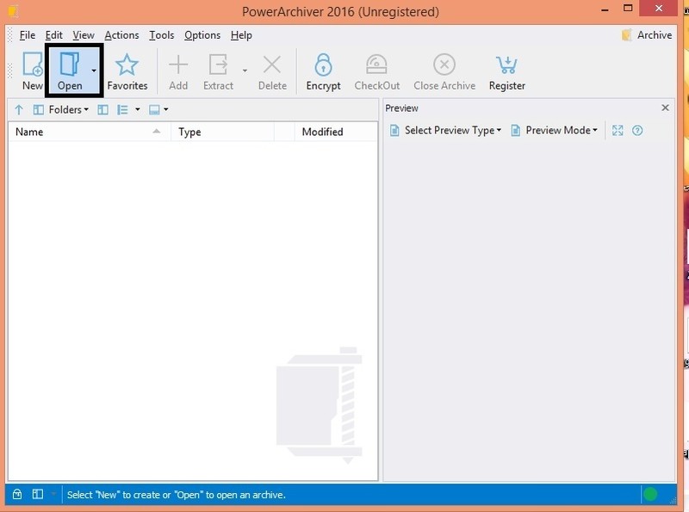
Task: Open the Help menu
Action: [x=241, y=35]
